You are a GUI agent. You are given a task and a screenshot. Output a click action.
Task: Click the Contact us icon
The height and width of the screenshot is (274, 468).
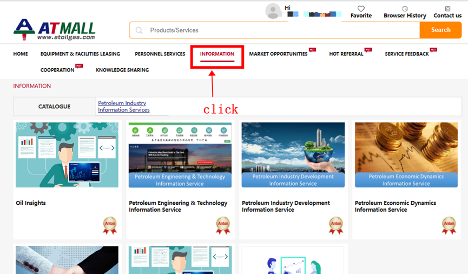tap(447, 9)
